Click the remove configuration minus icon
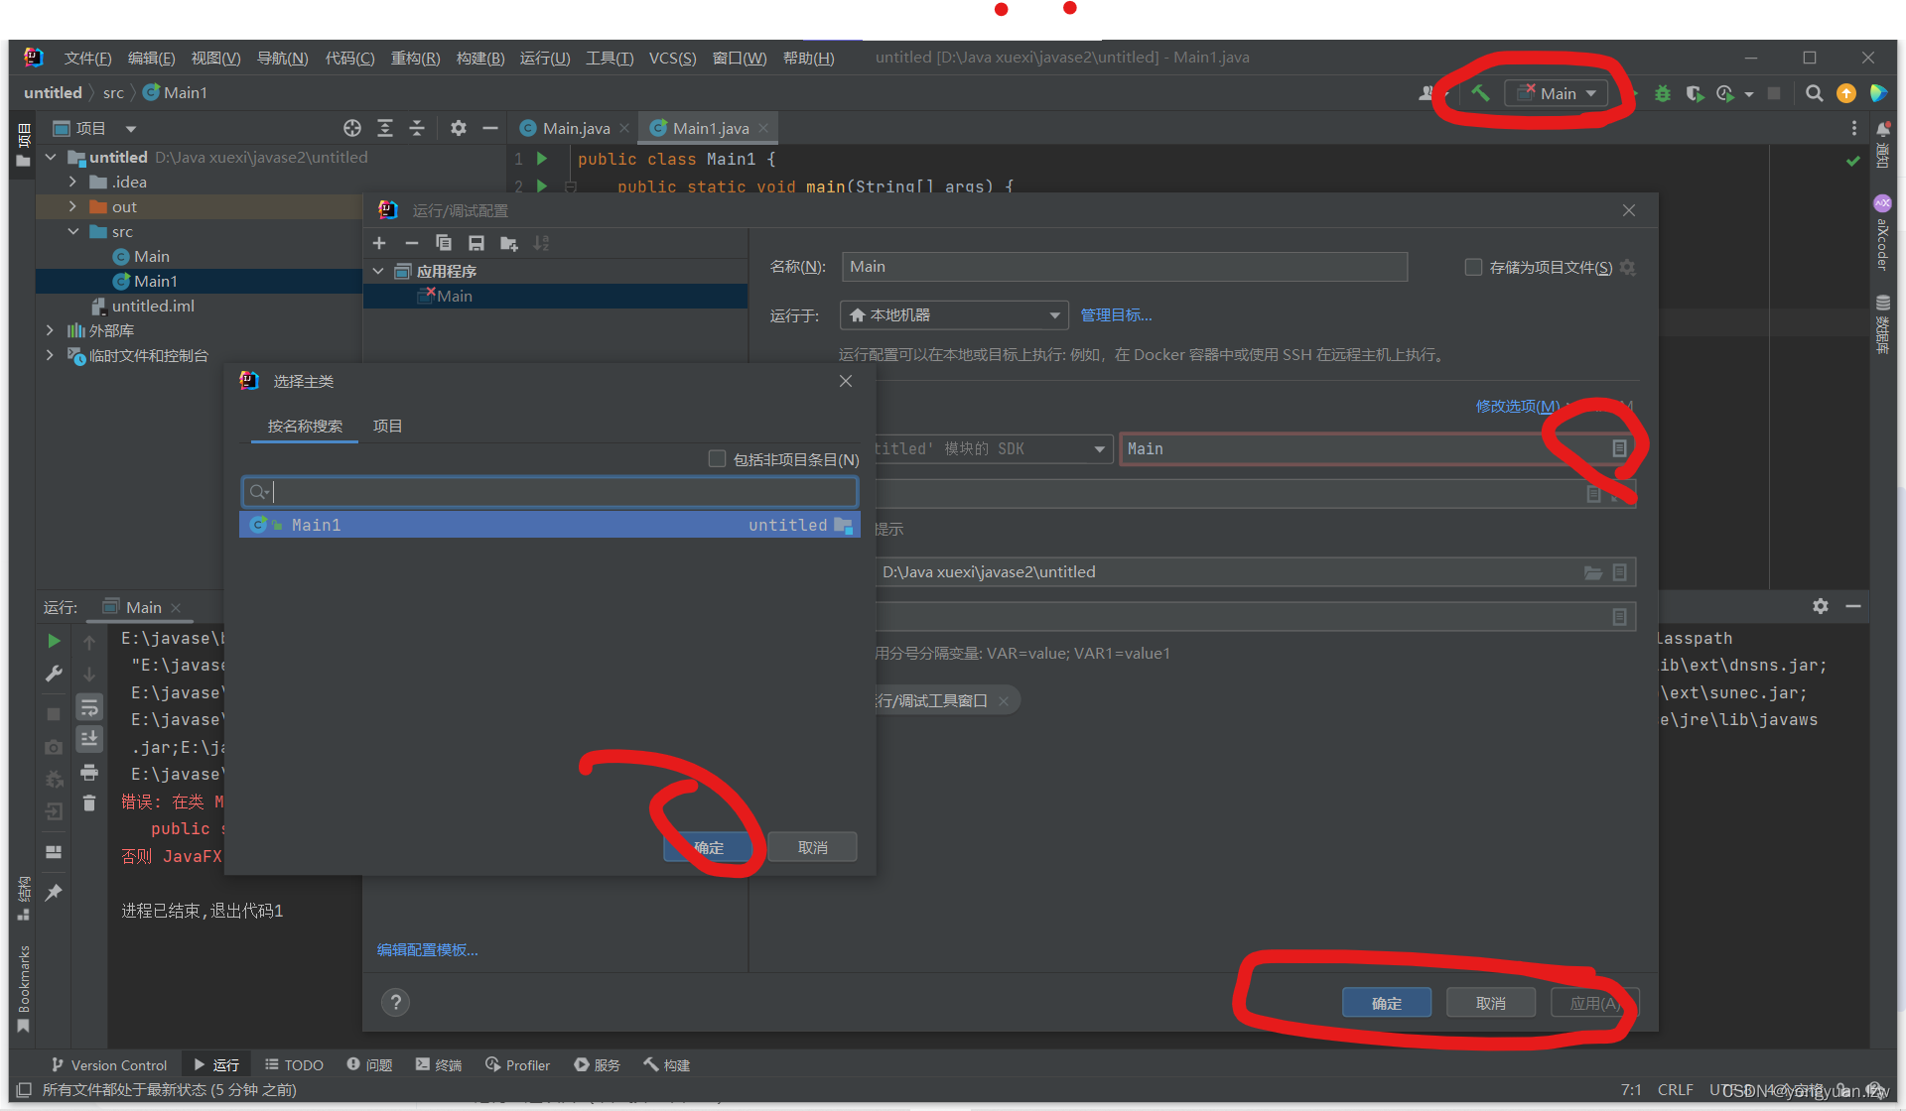This screenshot has width=1906, height=1111. (x=411, y=243)
